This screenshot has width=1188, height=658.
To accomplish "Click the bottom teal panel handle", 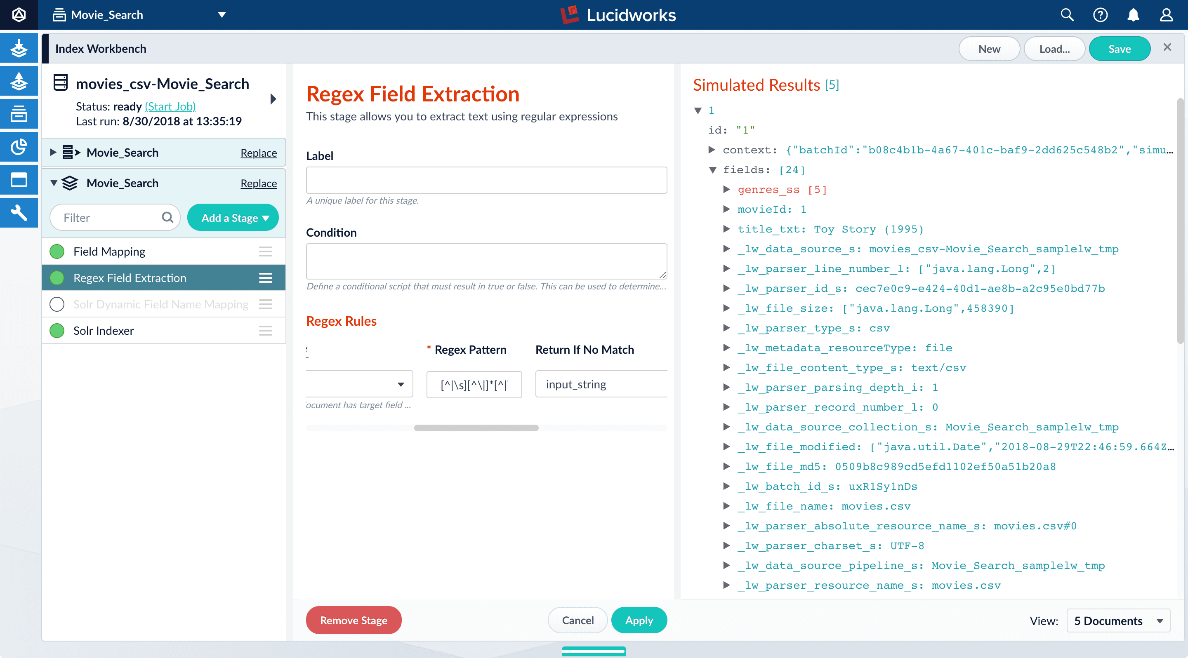I will (x=594, y=651).
